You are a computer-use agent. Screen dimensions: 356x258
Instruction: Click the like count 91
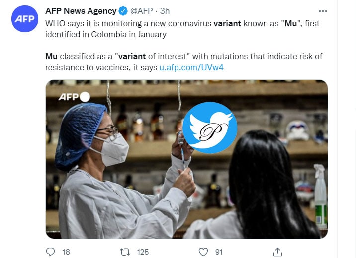219,252
